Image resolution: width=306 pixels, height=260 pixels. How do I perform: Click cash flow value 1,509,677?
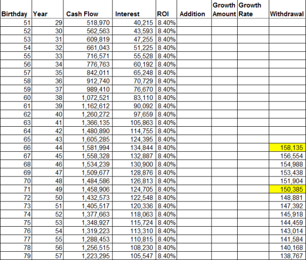tap(96, 173)
